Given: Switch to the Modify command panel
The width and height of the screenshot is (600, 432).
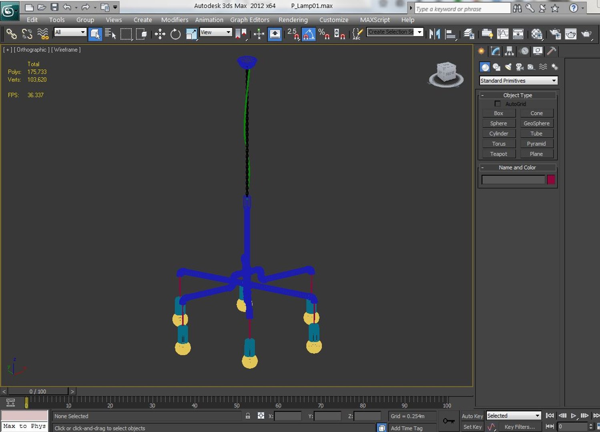Looking at the screenshot, I should [495, 51].
